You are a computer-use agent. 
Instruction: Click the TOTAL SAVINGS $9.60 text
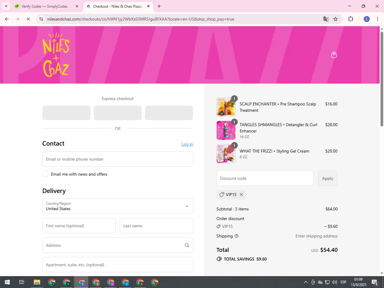coord(245,259)
